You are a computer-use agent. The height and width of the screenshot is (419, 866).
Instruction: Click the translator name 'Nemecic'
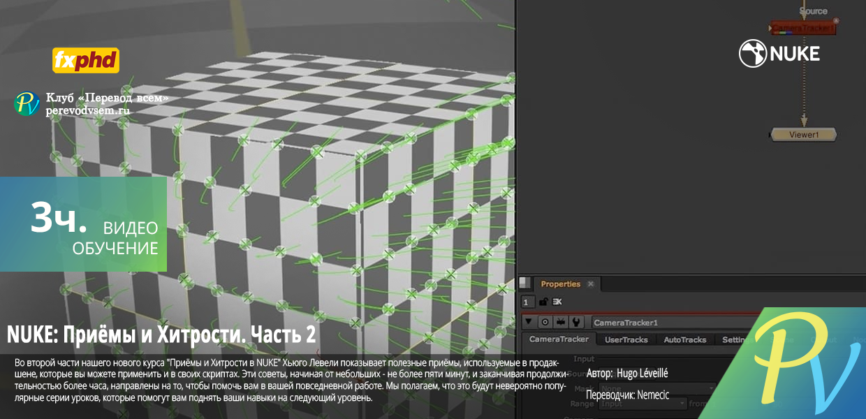tap(653, 395)
